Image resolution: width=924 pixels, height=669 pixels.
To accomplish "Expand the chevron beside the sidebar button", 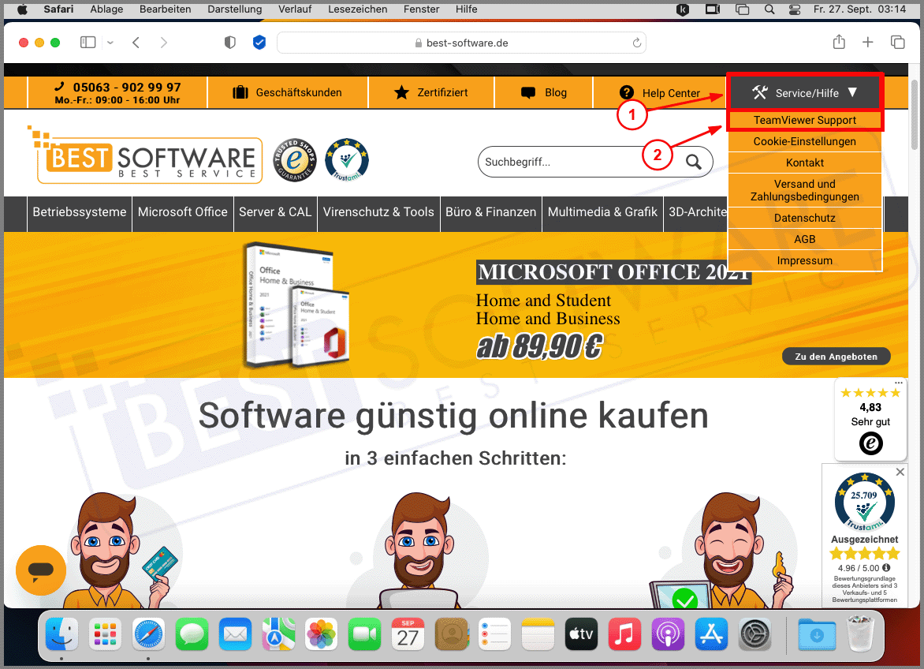I will coord(110,42).
